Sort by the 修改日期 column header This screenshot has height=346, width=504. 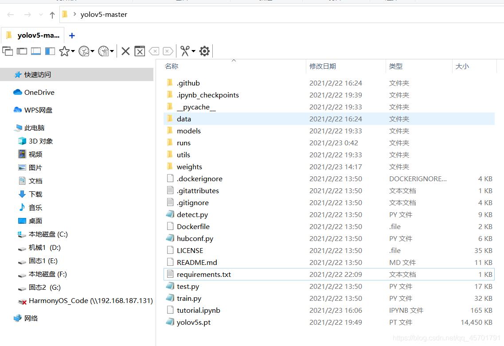coord(323,66)
